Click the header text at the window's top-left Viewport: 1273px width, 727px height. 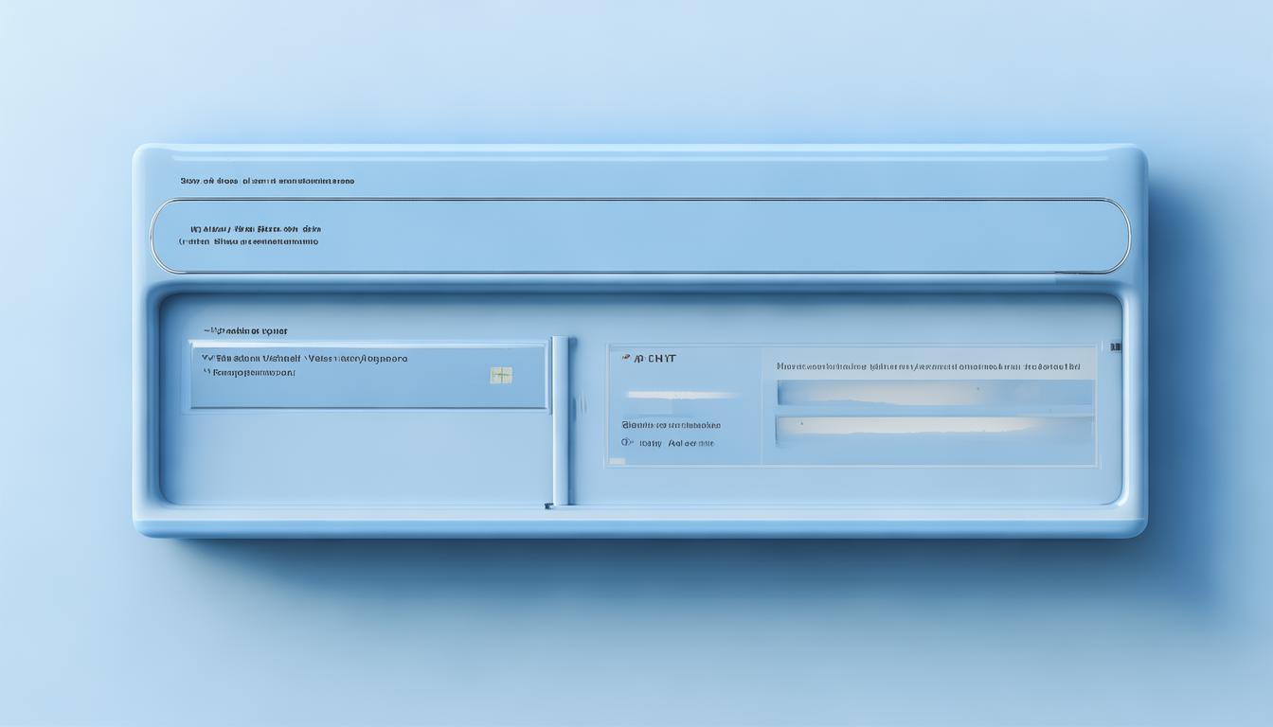[x=267, y=181]
